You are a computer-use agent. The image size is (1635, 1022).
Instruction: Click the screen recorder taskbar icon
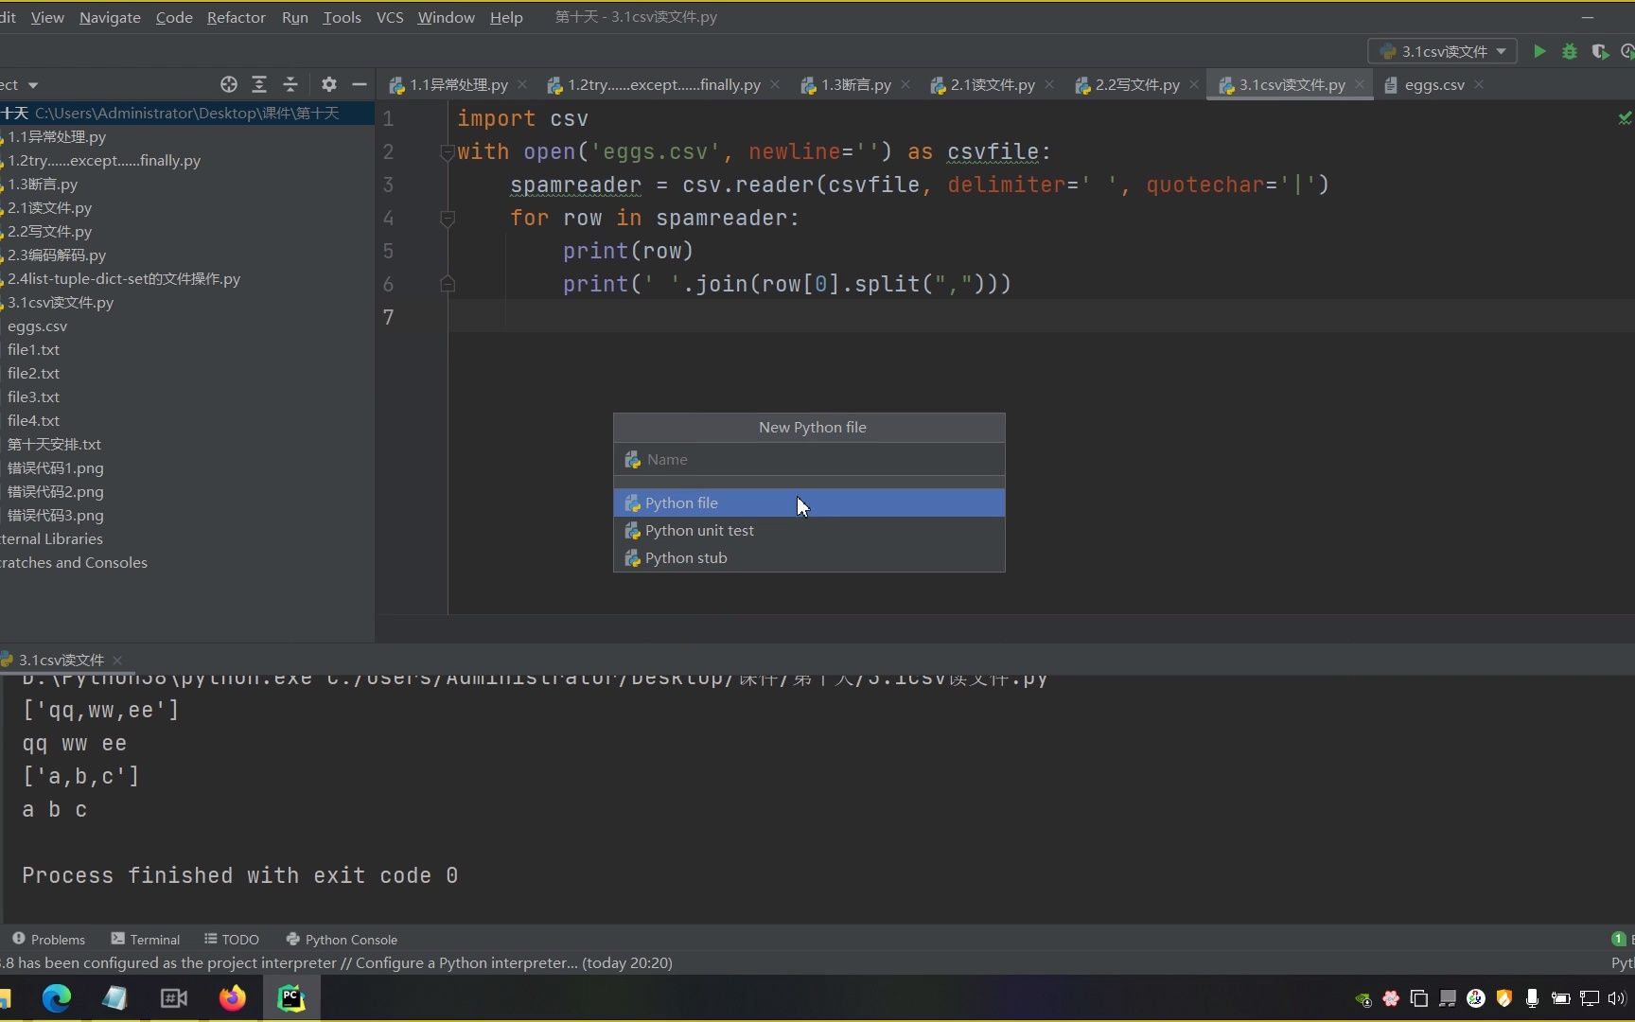click(174, 998)
